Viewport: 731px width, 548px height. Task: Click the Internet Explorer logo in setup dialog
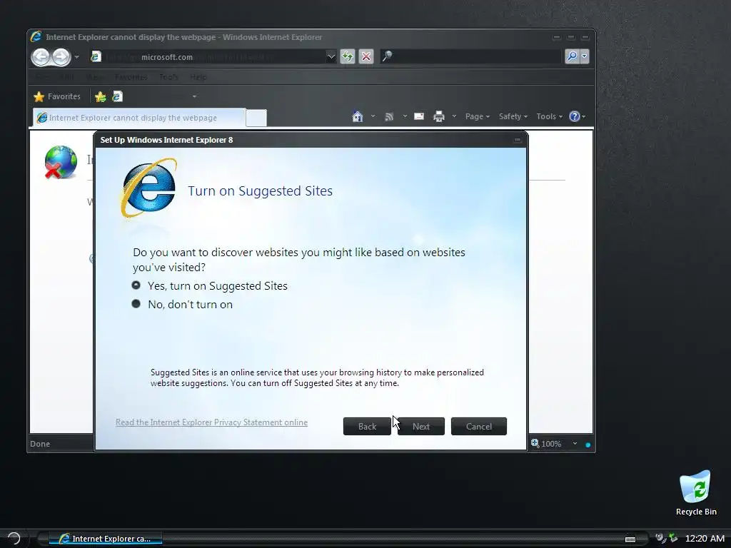pos(149,188)
